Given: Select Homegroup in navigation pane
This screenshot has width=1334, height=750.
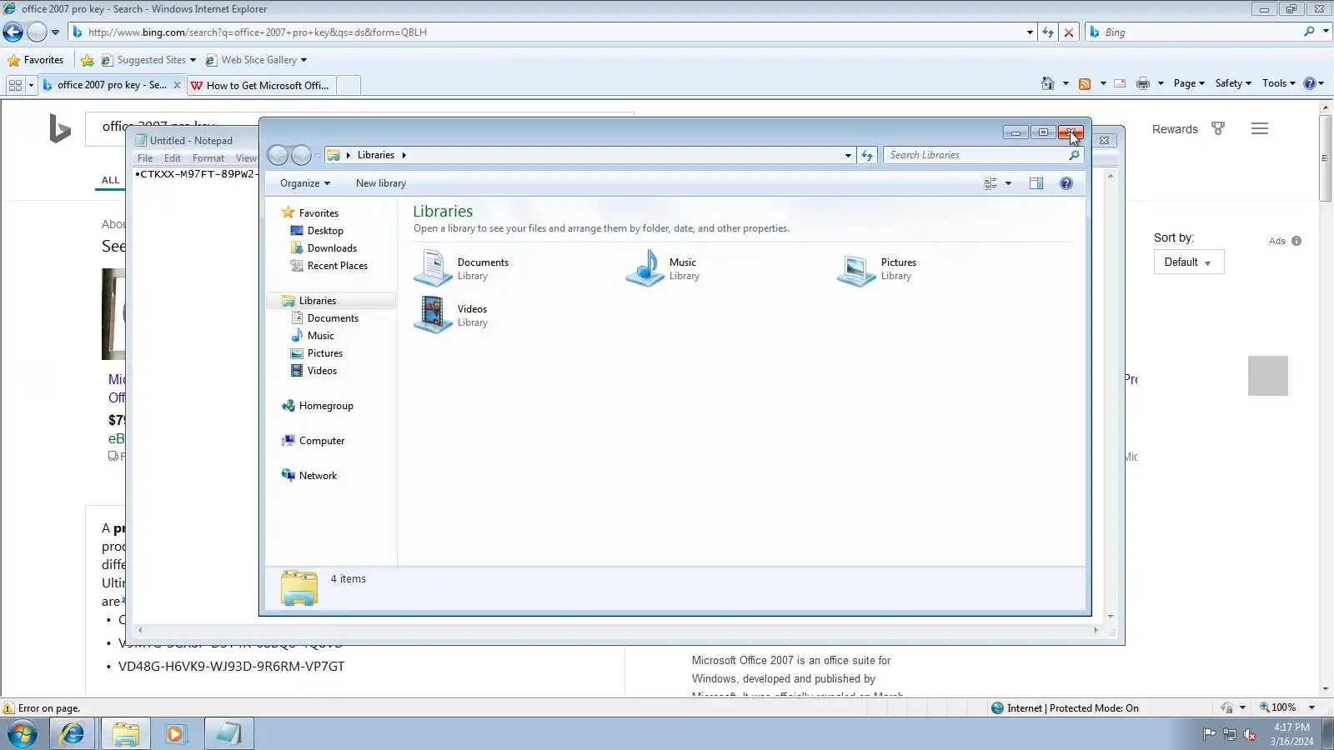Looking at the screenshot, I should coord(326,406).
